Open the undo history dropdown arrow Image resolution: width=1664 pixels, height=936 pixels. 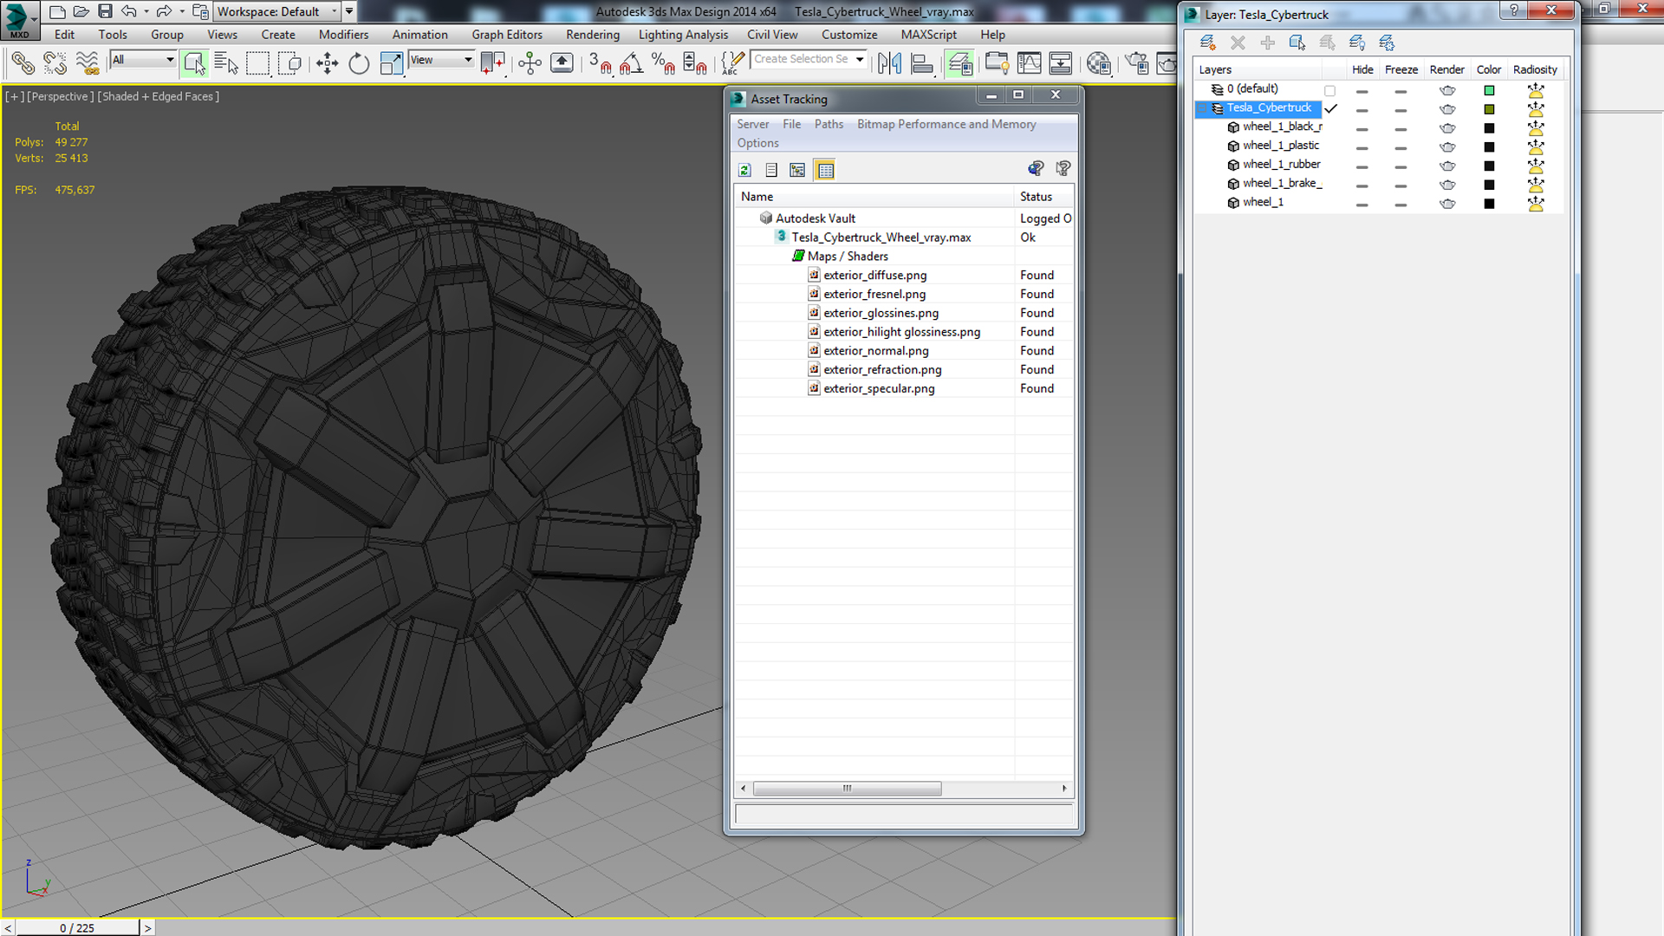146,11
